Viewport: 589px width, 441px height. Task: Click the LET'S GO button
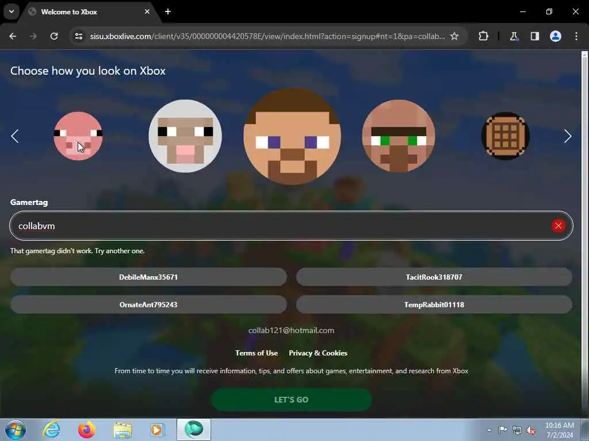point(292,400)
